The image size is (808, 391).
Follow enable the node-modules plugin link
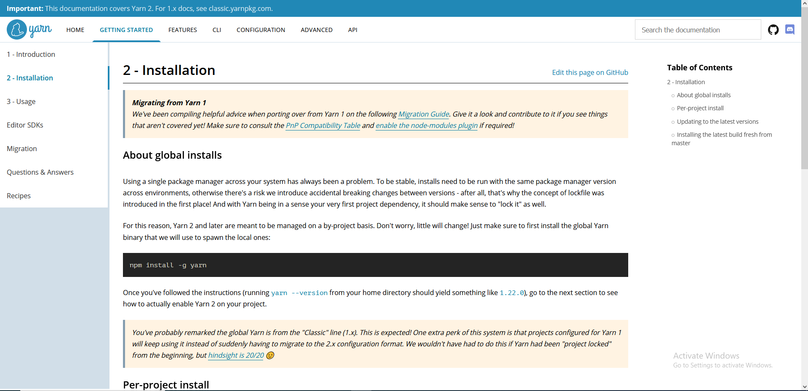pos(427,125)
